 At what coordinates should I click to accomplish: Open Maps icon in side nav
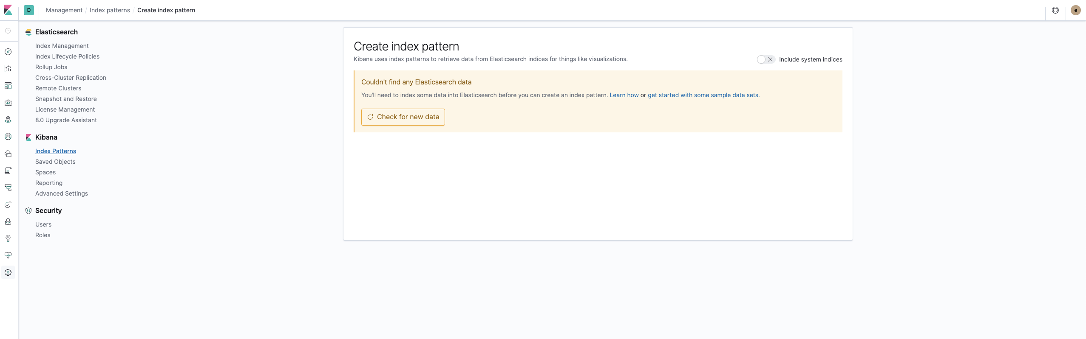(8, 120)
